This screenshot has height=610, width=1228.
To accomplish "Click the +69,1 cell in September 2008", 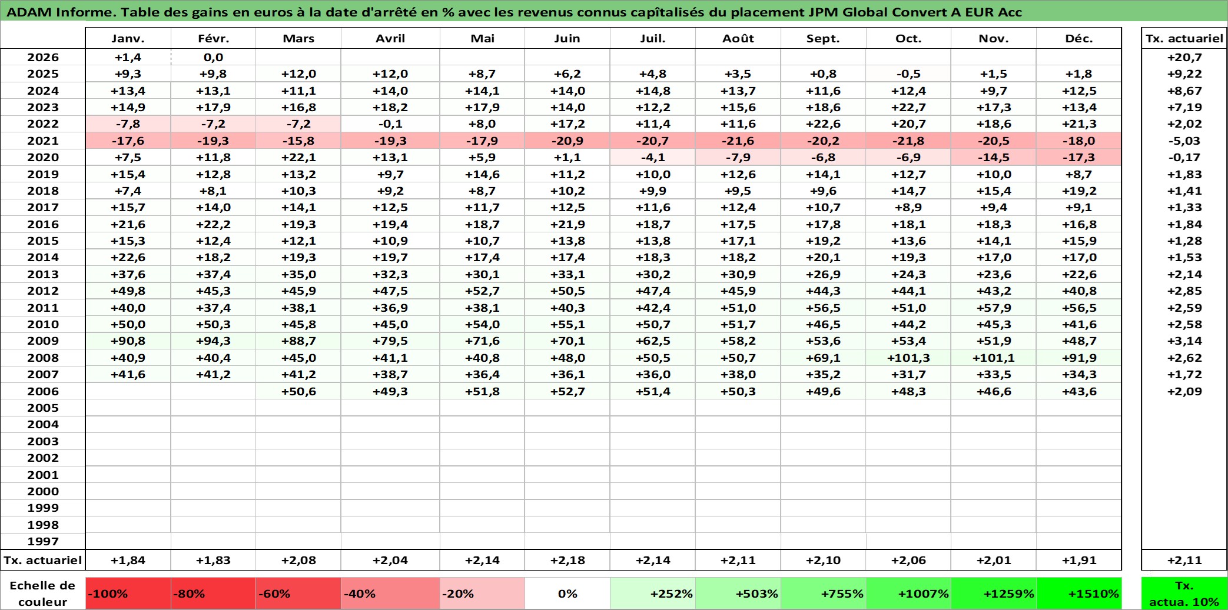I will point(823,358).
